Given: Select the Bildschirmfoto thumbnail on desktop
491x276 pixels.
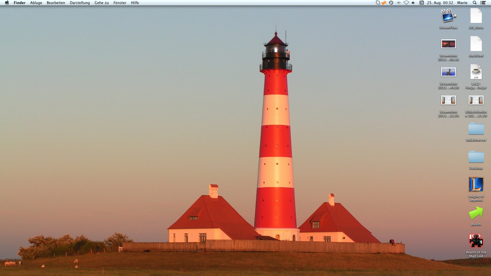Looking at the screenshot, I should click(x=476, y=100).
